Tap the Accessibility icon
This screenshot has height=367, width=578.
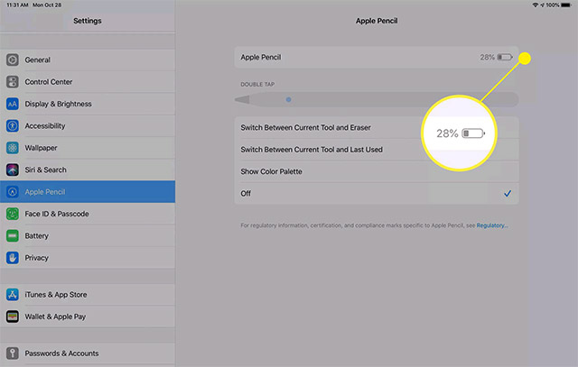(14, 126)
